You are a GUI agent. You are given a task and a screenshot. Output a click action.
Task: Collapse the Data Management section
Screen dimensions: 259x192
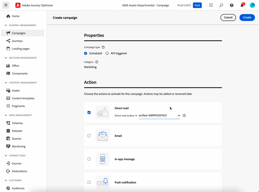tap(6, 115)
